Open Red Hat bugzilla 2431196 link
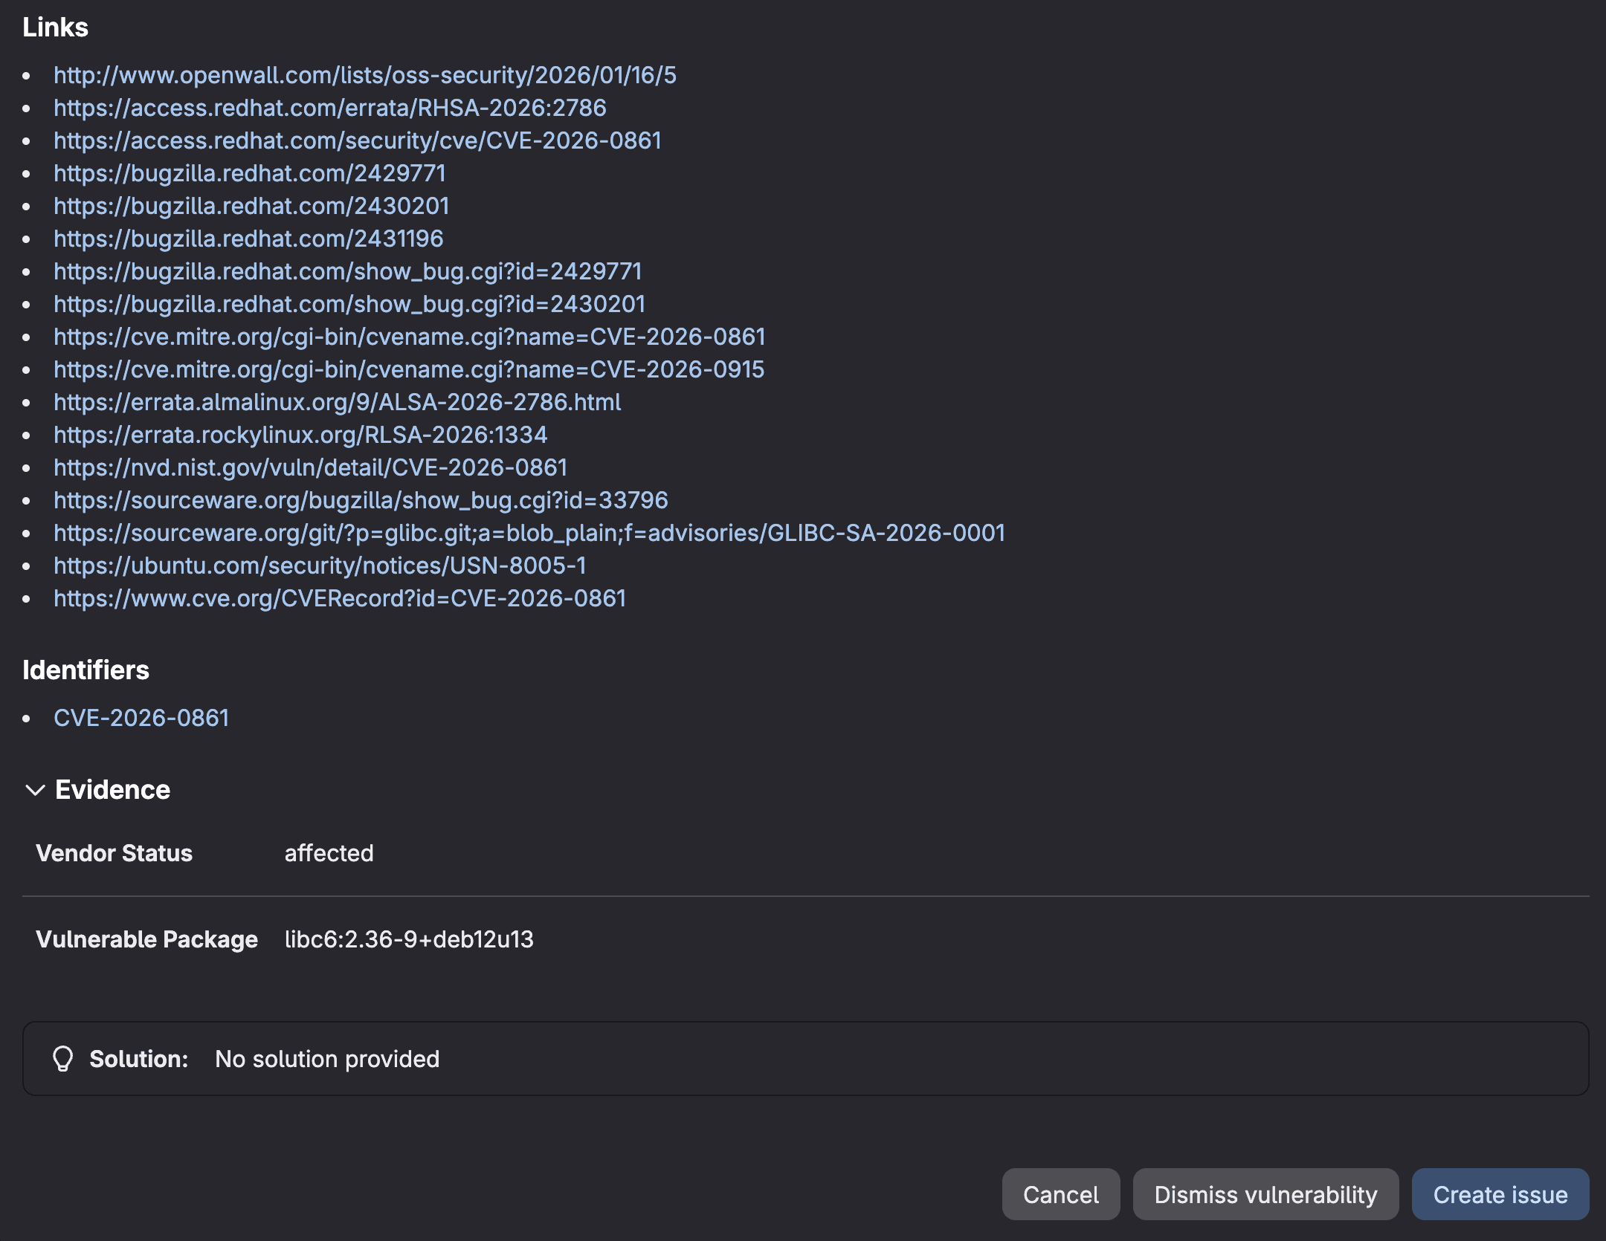 point(248,239)
